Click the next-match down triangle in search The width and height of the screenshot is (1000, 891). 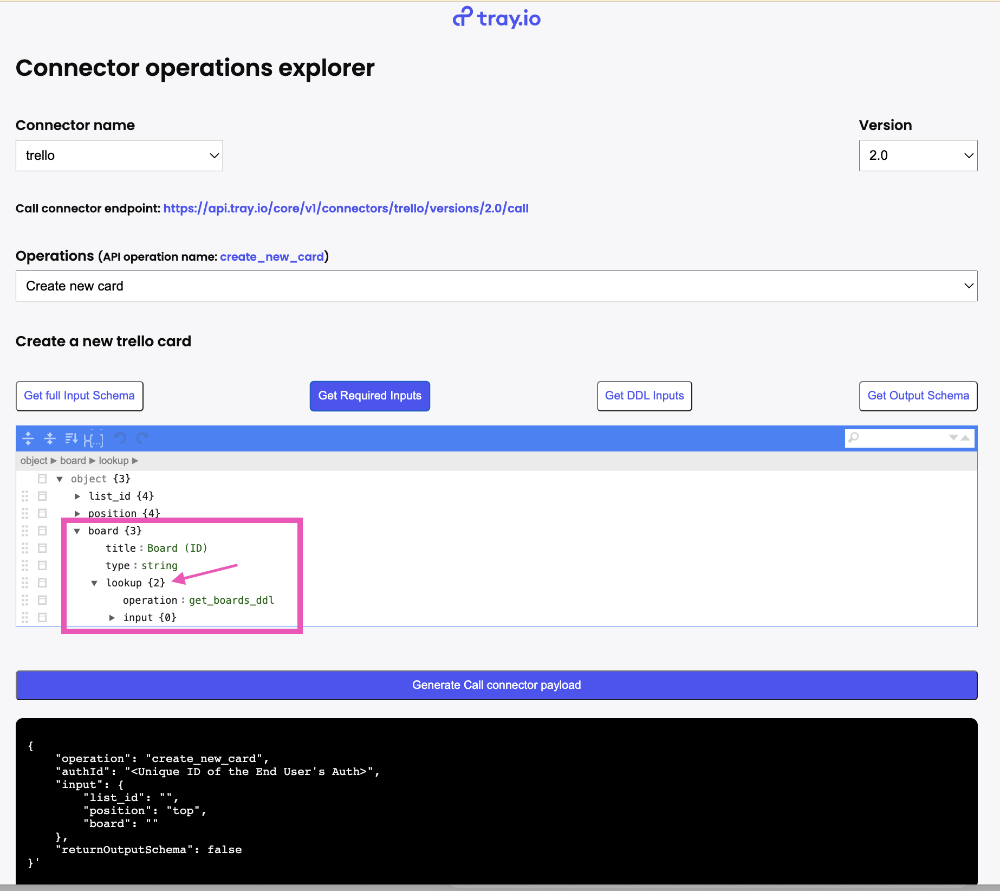click(953, 438)
